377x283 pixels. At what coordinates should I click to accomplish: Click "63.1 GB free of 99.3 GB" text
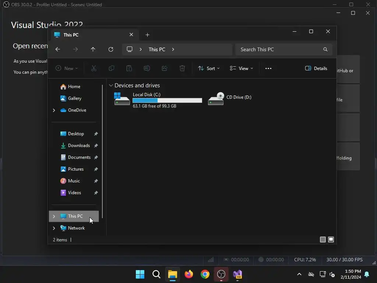[154, 106]
